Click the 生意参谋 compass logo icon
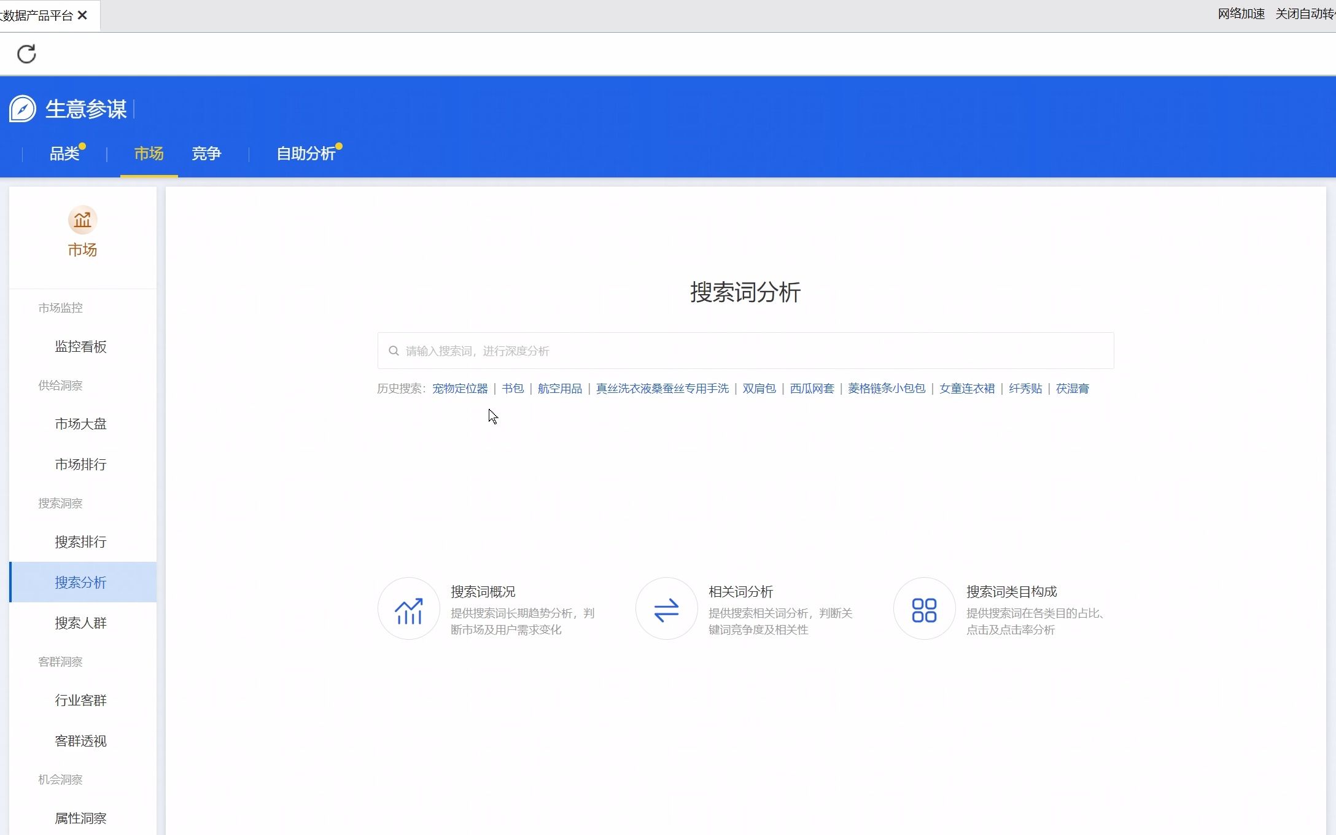1336x835 pixels. (x=23, y=109)
